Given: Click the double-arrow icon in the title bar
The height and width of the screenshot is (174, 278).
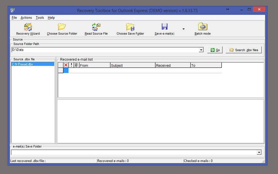Looking at the screenshot, I should 228,9.
